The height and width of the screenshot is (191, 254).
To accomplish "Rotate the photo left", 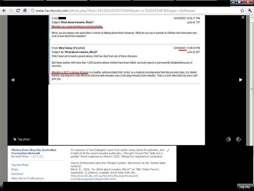I will pyautogui.click(x=229, y=139).
